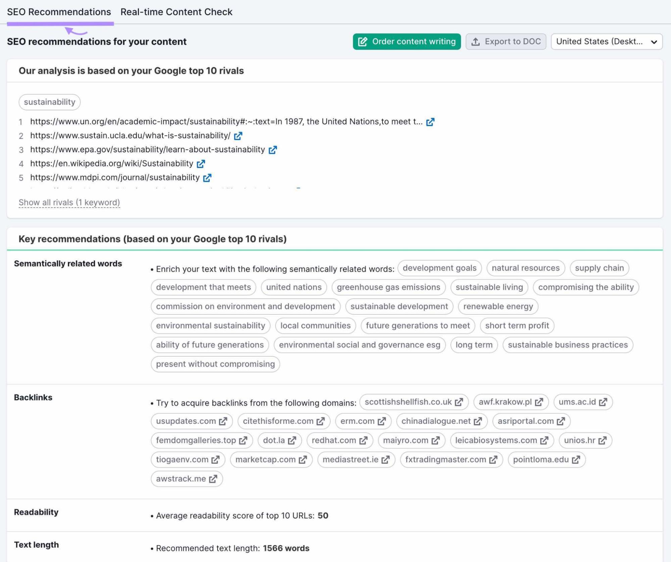
Task: Click the development goals semantic tag
Action: pos(439,268)
